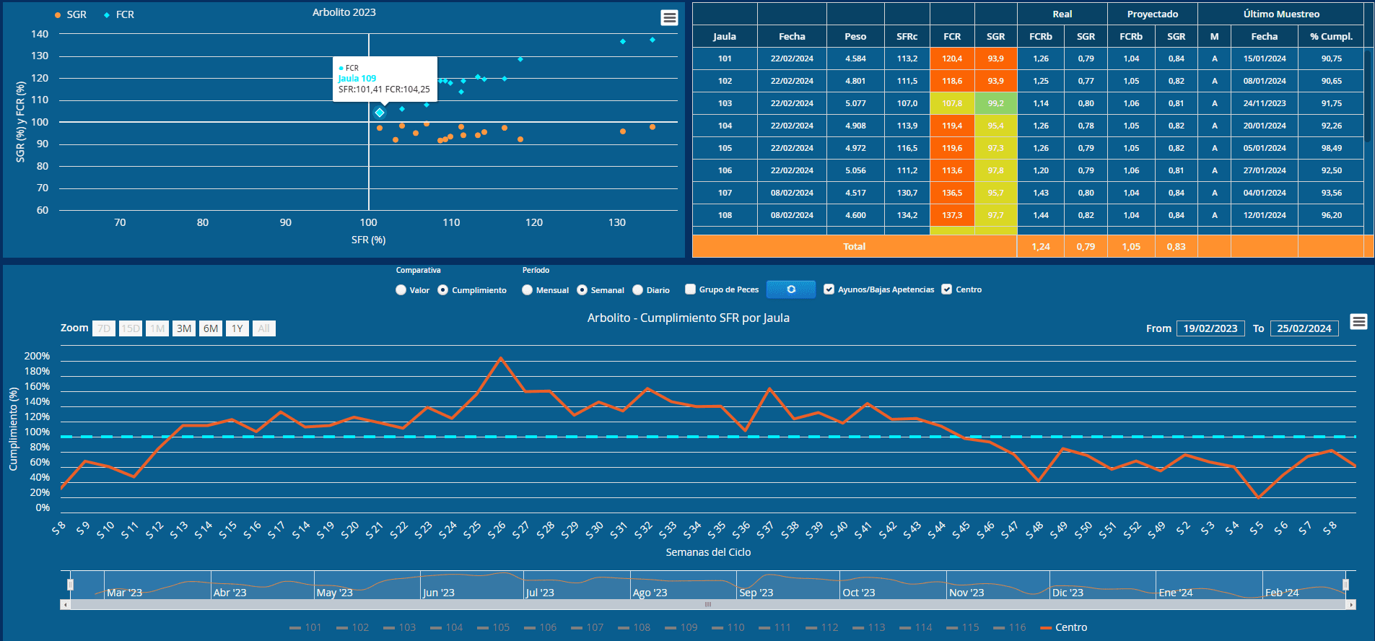Show series 111 in the bottom legend
This screenshot has height=641, width=1375.
tap(774, 627)
